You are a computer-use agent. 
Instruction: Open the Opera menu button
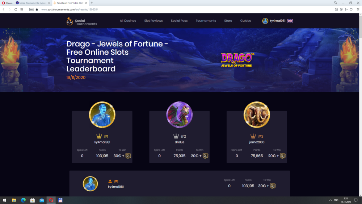pos(7,3)
